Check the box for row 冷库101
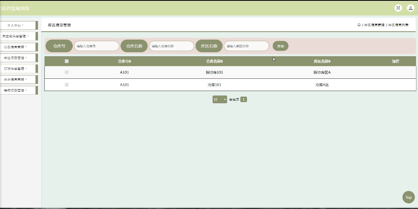Viewport: 418px width, 209px height. 66,85
